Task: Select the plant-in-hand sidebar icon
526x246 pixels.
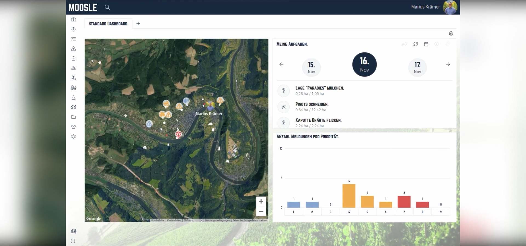Action: [x=73, y=78]
